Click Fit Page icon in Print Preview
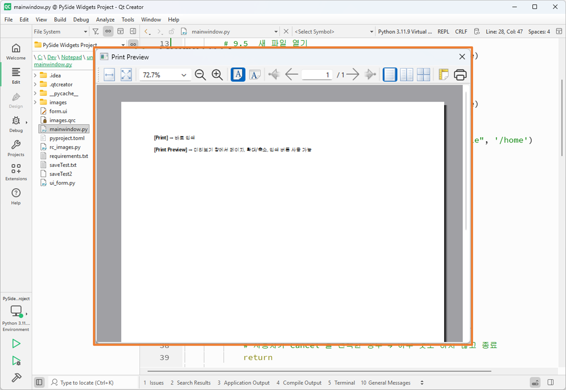This screenshot has height=390, width=566. point(126,75)
